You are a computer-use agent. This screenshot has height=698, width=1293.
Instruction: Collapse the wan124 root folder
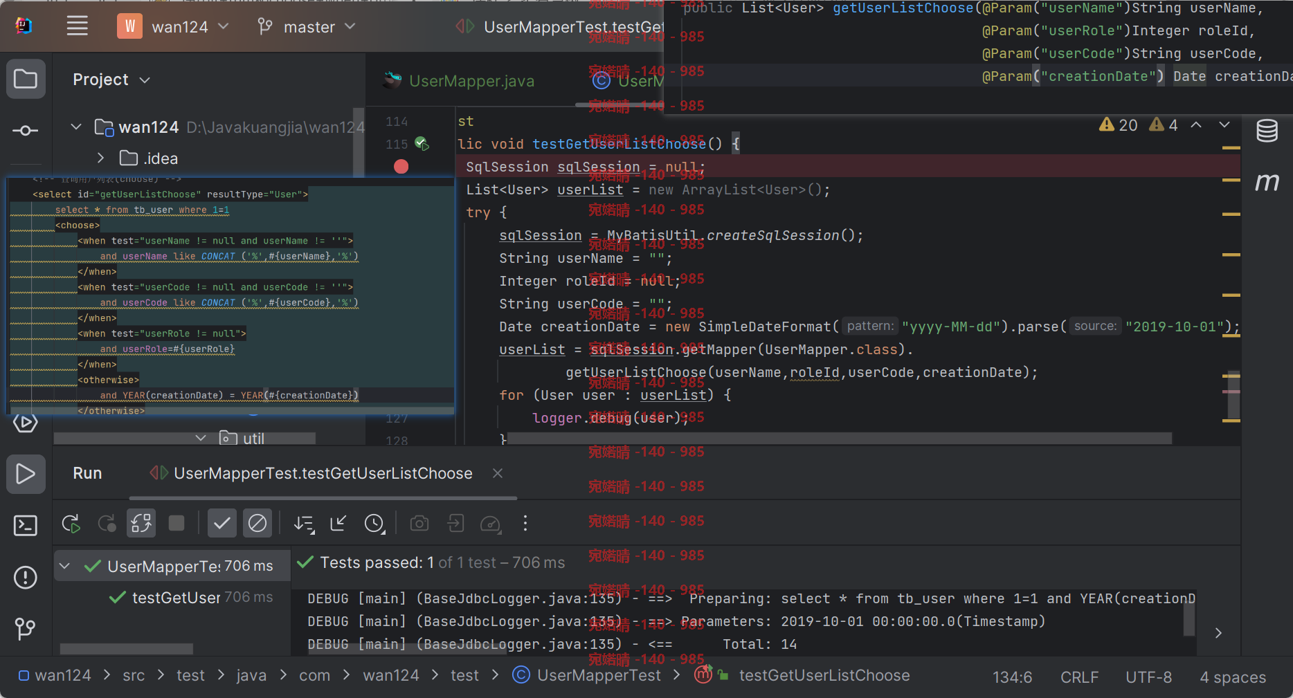coord(77,127)
